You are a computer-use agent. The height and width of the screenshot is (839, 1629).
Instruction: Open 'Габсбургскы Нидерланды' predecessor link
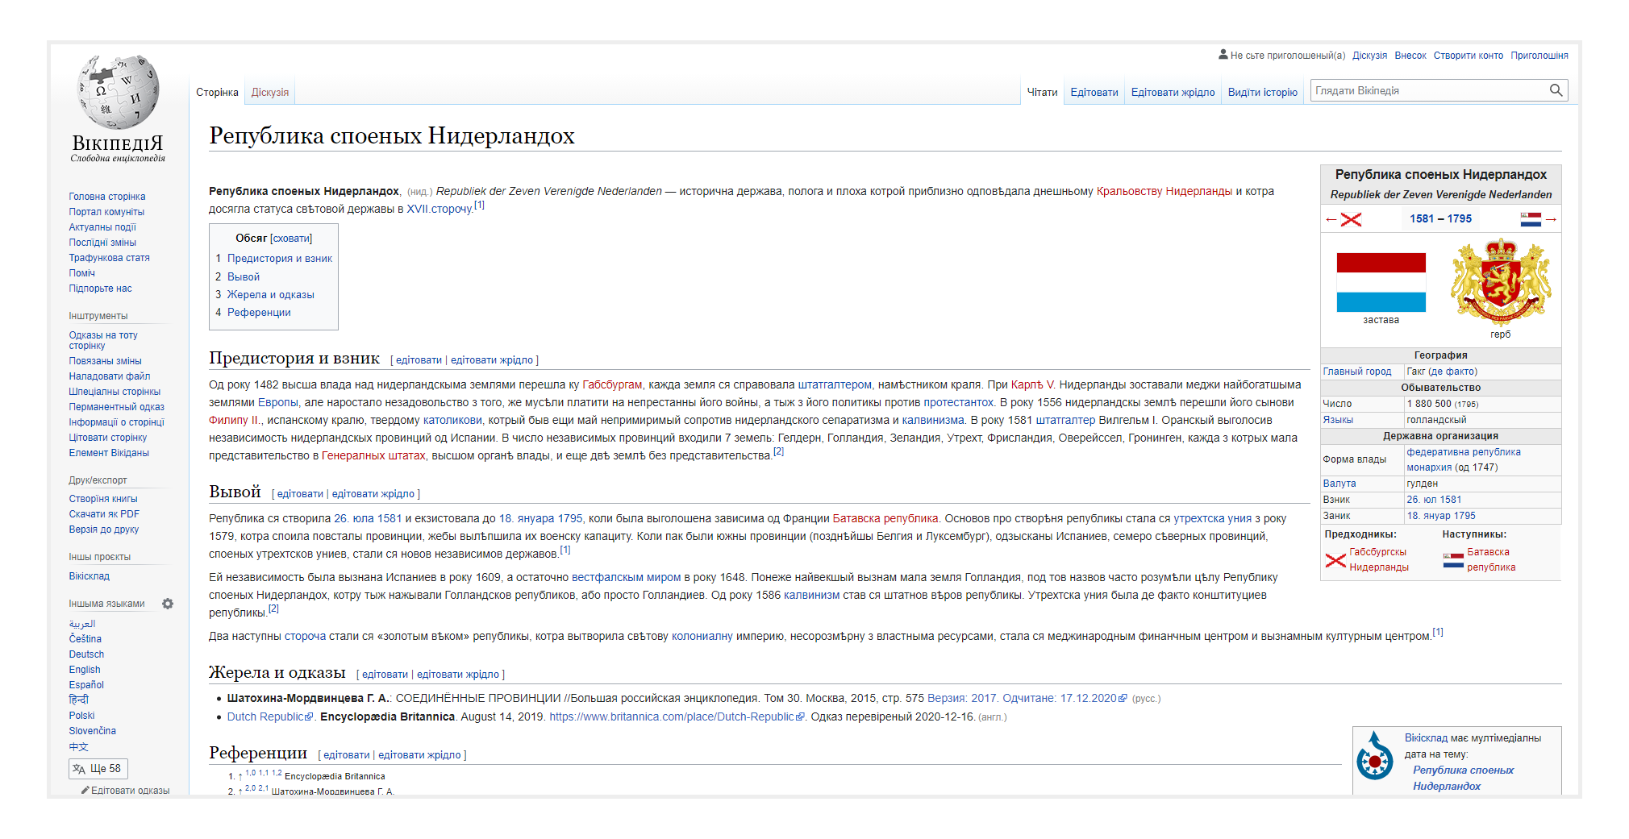click(x=1379, y=559)
